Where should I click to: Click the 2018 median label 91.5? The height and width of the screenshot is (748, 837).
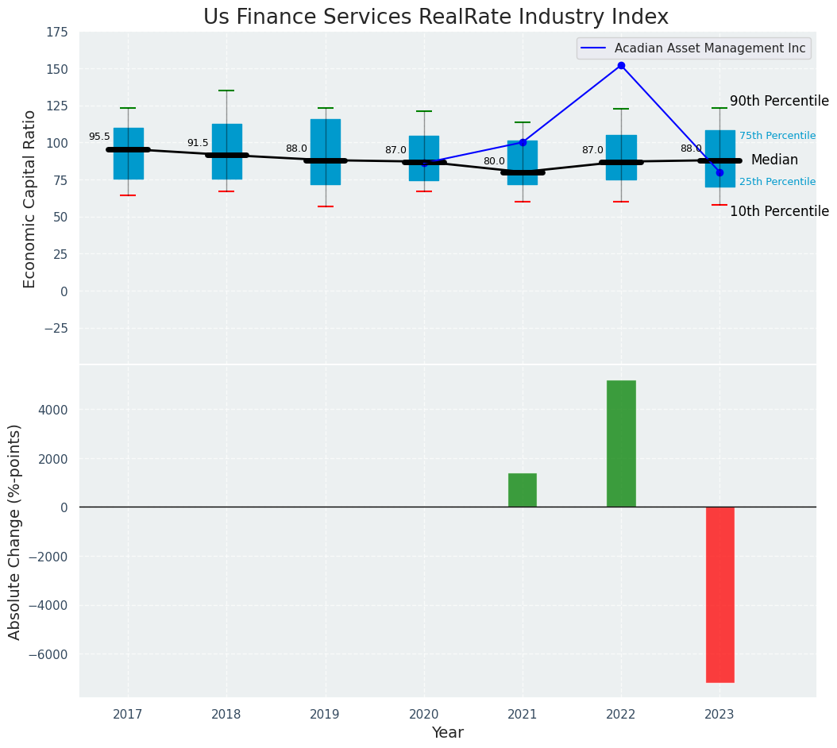[x=198, y=144]
